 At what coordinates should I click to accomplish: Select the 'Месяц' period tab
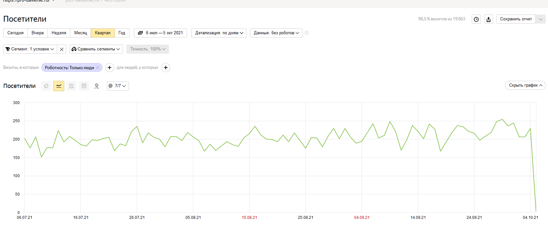tap(80, 33)
